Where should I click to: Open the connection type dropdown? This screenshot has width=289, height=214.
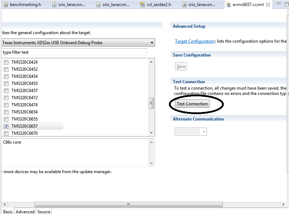click(x=78, y=42)
